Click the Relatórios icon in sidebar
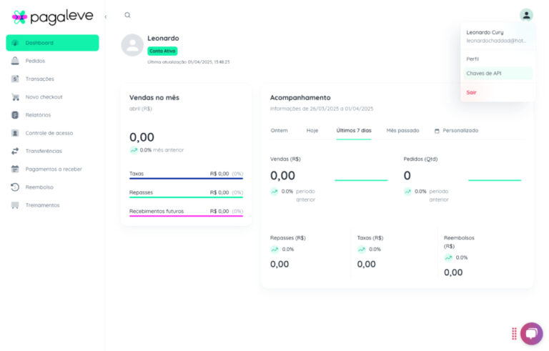Screen dimensions: 549x351 (x=15, y=115)
